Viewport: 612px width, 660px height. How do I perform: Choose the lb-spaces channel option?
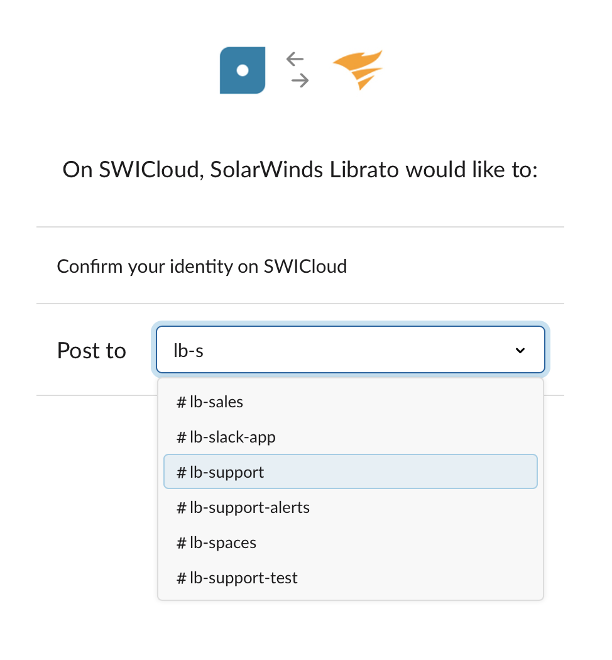(x=223, y=542)
